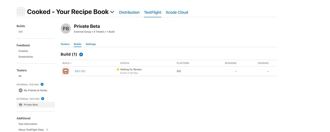Click the iOS platform cell

click(x=179, y=71)
